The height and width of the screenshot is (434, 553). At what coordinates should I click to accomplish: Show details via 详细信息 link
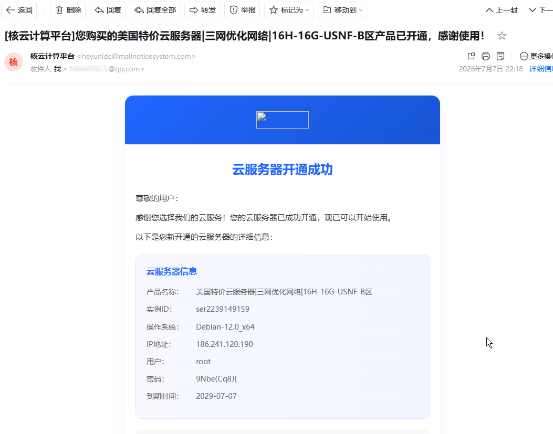coord(540,69)
